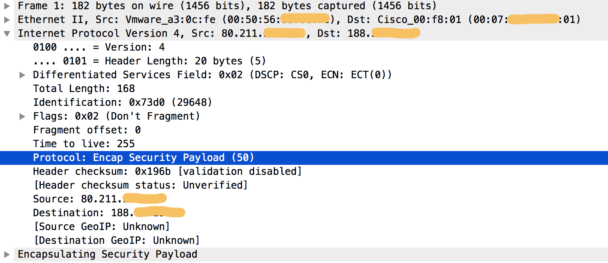Expand the Ethernet II section
608x263 pixels.
(x=7, y=20)
